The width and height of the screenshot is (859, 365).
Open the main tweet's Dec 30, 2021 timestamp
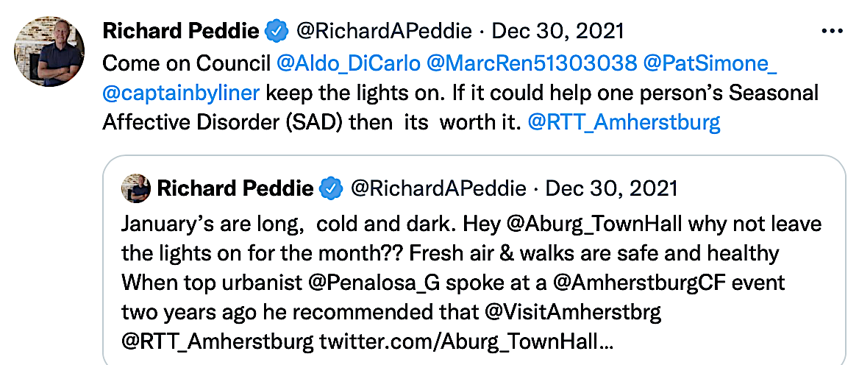pos(557,32)
